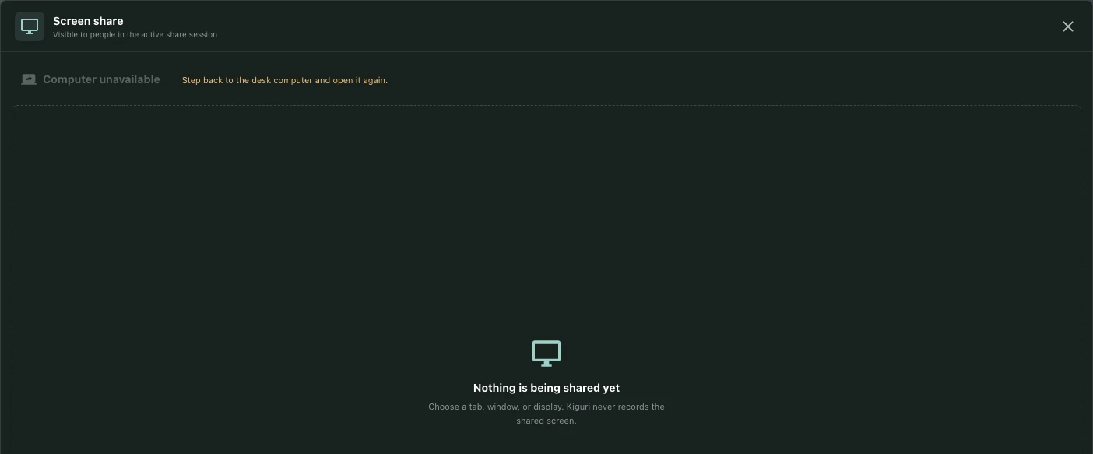Close the Screen share panel
Screen dimensions: 1093x454
(1068, 26)
